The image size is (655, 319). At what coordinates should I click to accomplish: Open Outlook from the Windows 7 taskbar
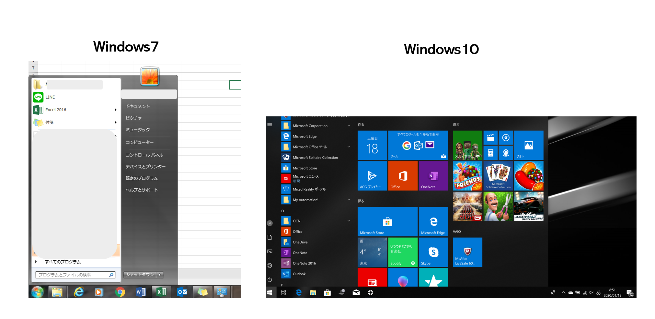coord(182,292)
